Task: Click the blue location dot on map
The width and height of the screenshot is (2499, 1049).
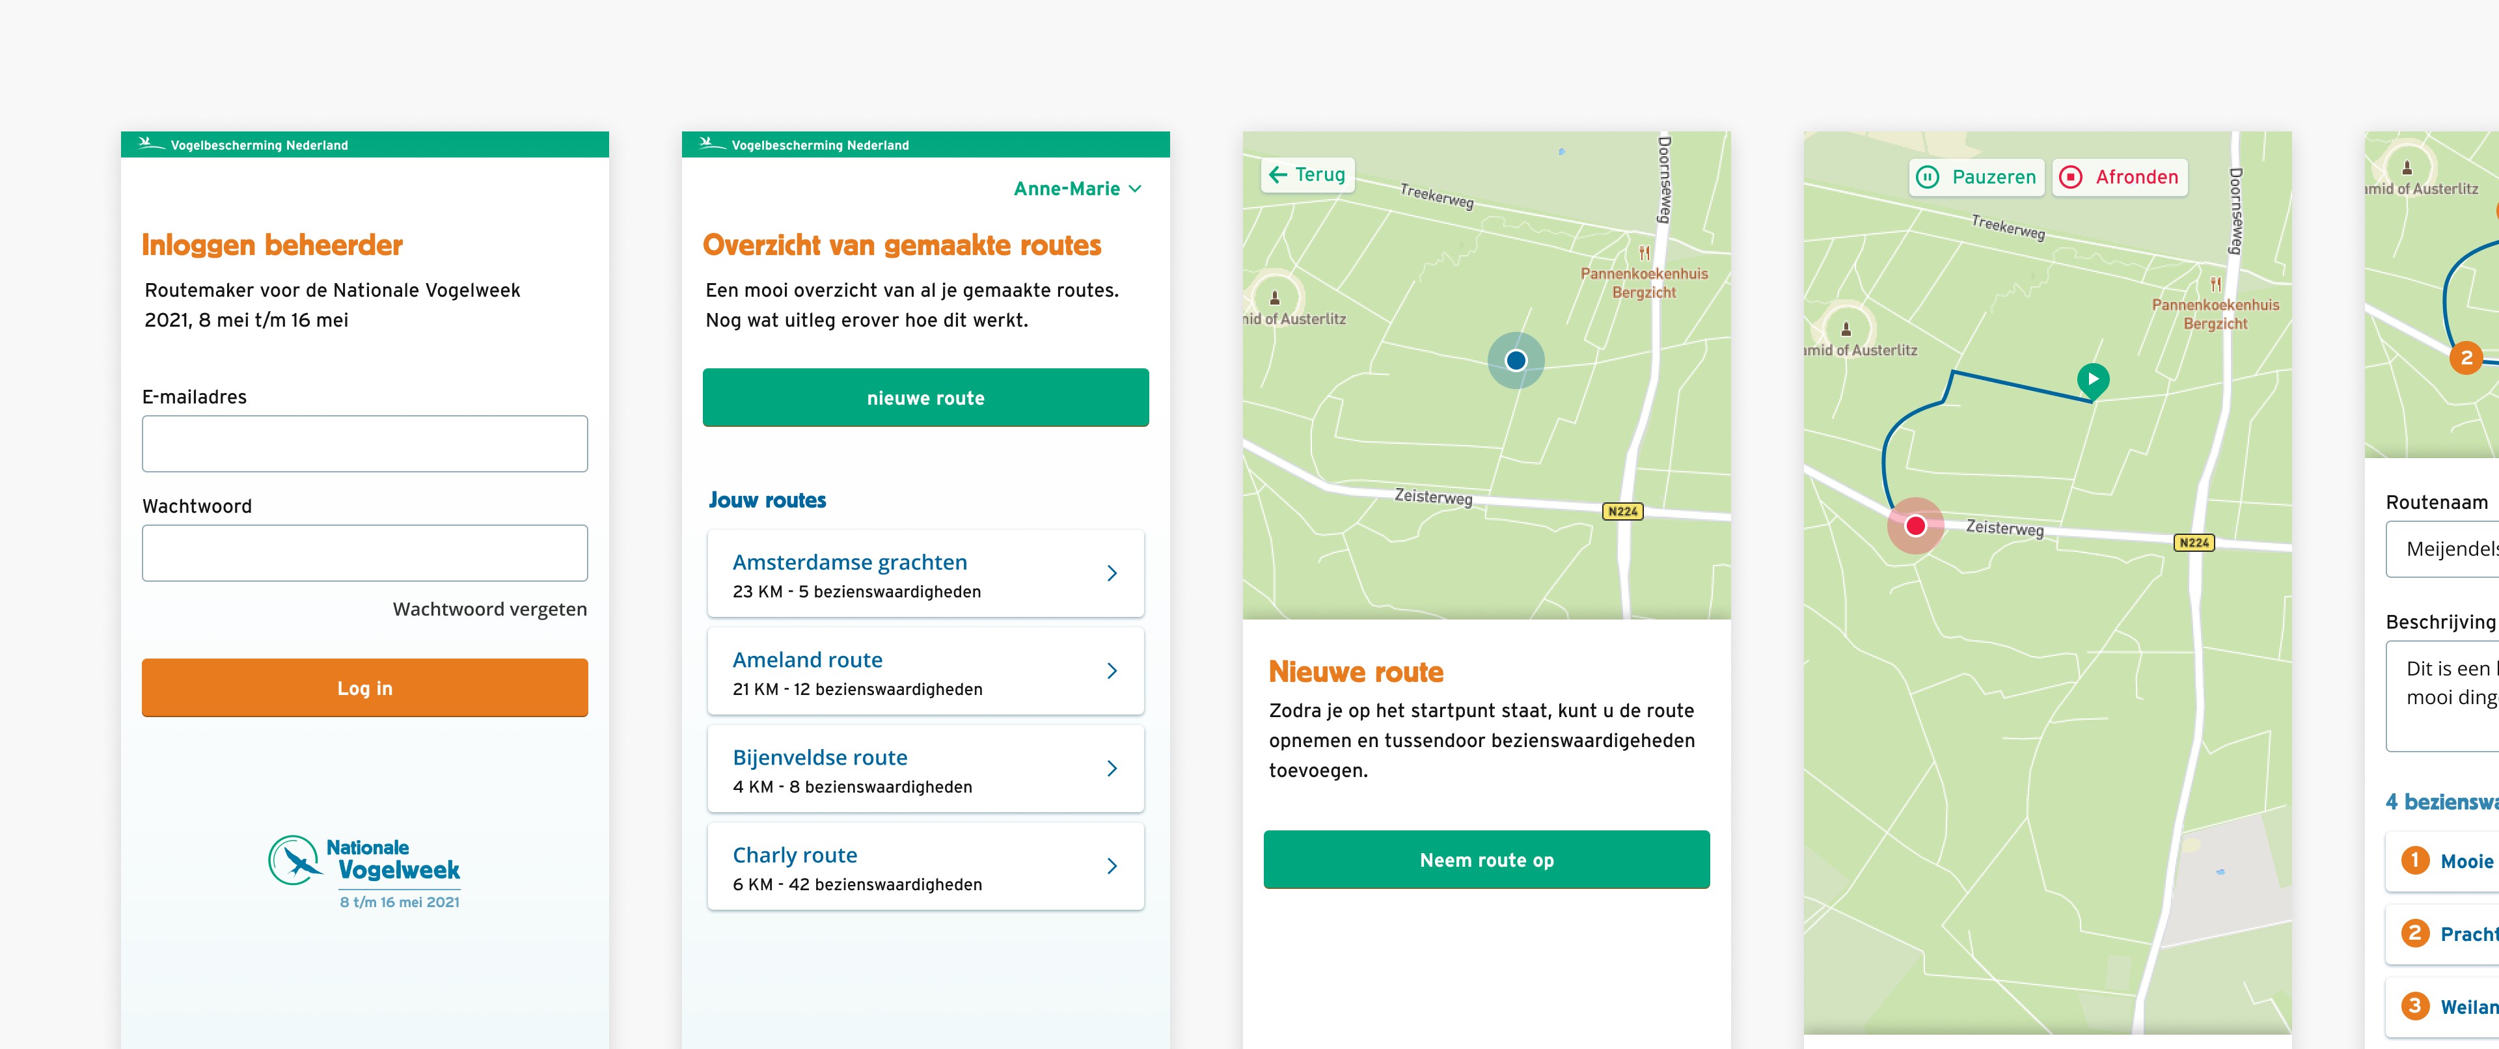Action: [1515, 361]
